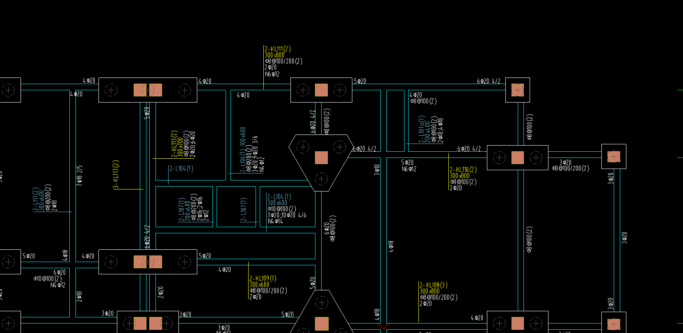Viewport: 683px width, 333px height.
Task: Select the Φ8@100/200(2) text under 2-KL109(1)
Action: pyautogui.click(x=268, y=291)
